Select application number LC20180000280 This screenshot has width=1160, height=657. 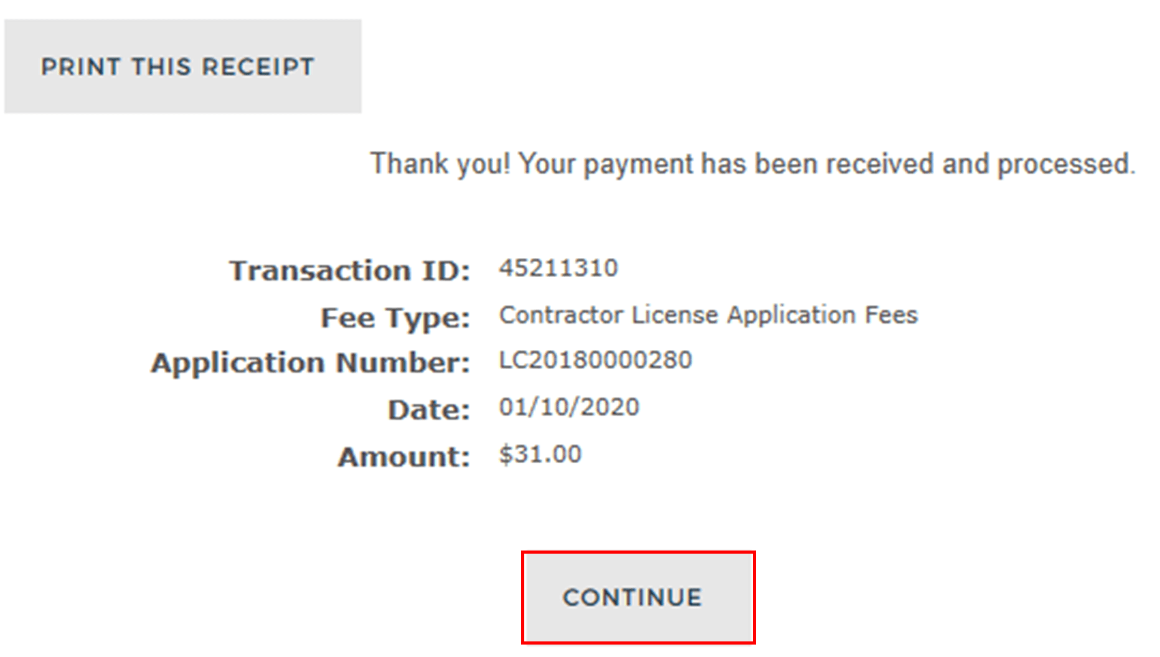click(595, 360)
